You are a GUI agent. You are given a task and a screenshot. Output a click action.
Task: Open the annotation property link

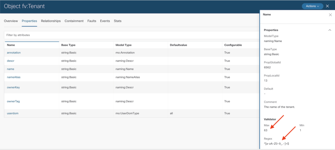(x=14, y=53)
